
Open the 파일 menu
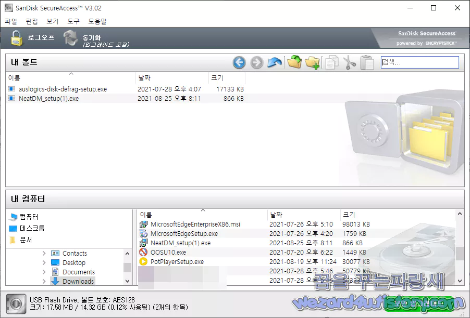point(10,21)
